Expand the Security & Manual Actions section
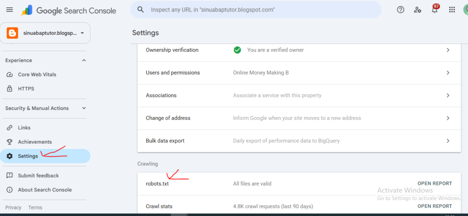This screenshot has width=468, height=216. (84, 108)
